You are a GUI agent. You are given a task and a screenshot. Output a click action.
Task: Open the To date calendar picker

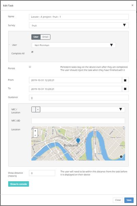(x=125, y=89)
